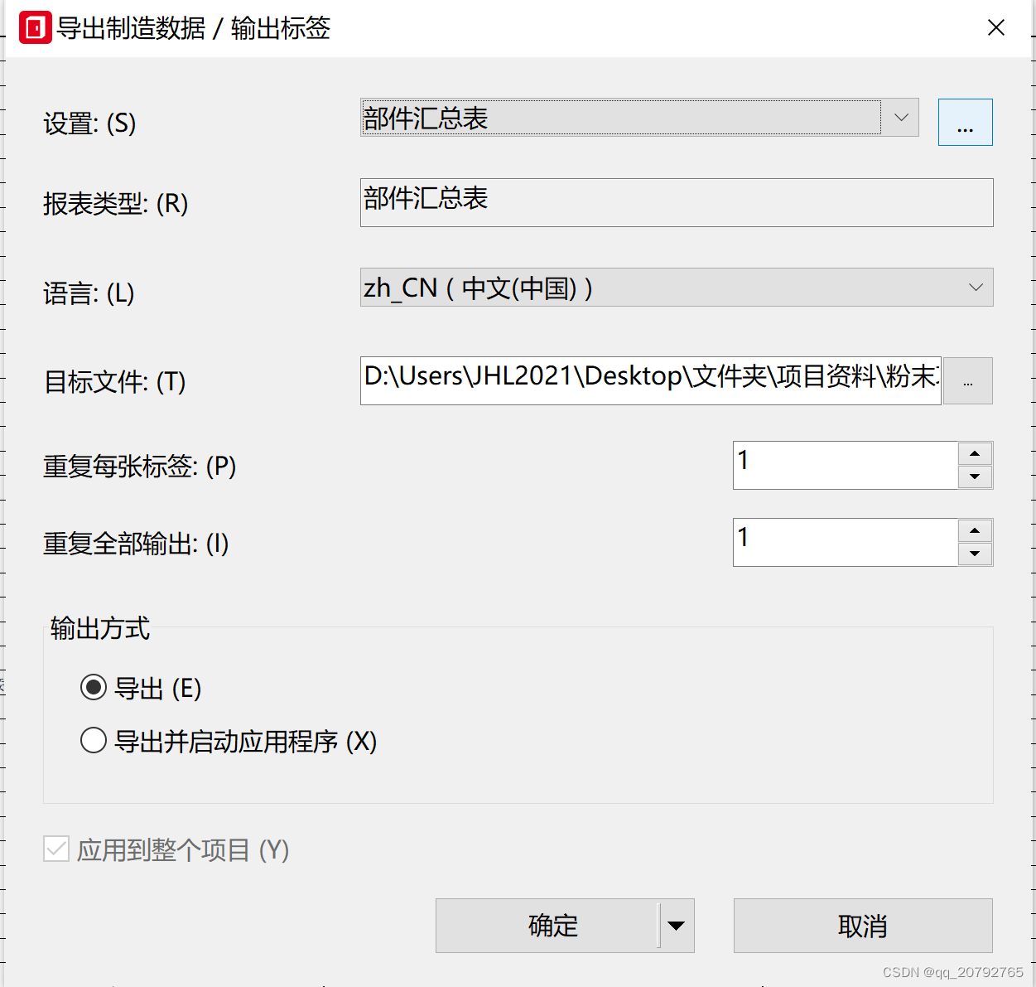The image size is (1036, 987).
Task: Click the 重复全部输出 number field
Action: pyautogui.click(x=846, y=542)
